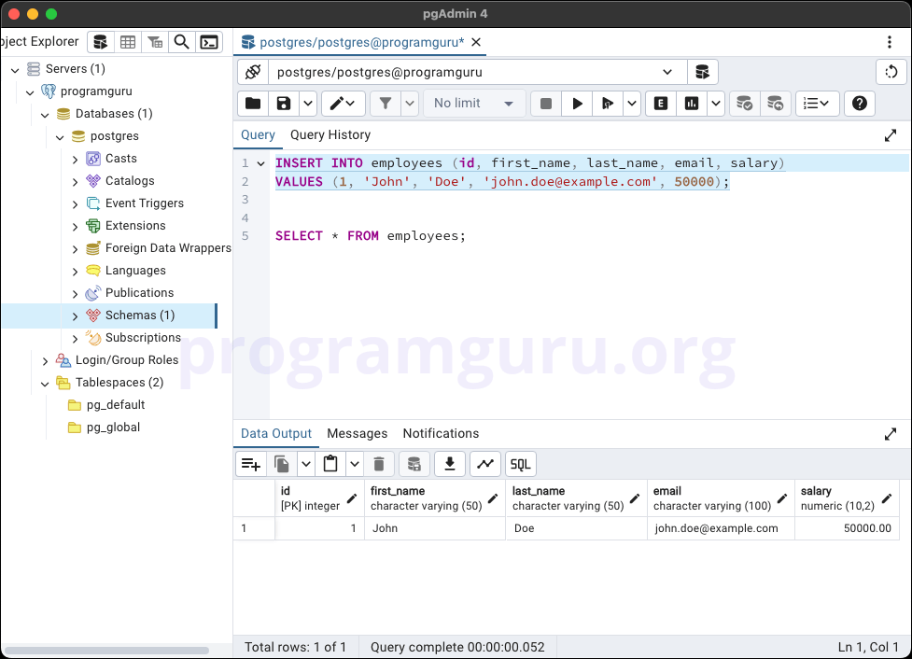Collapse the Tablespaces node

tap(44, 382)
